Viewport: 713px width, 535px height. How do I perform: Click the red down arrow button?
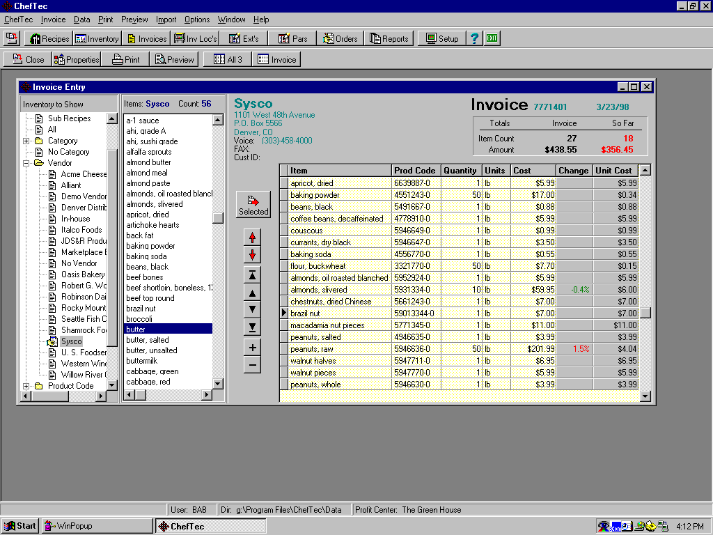click(x=252, y=255)
